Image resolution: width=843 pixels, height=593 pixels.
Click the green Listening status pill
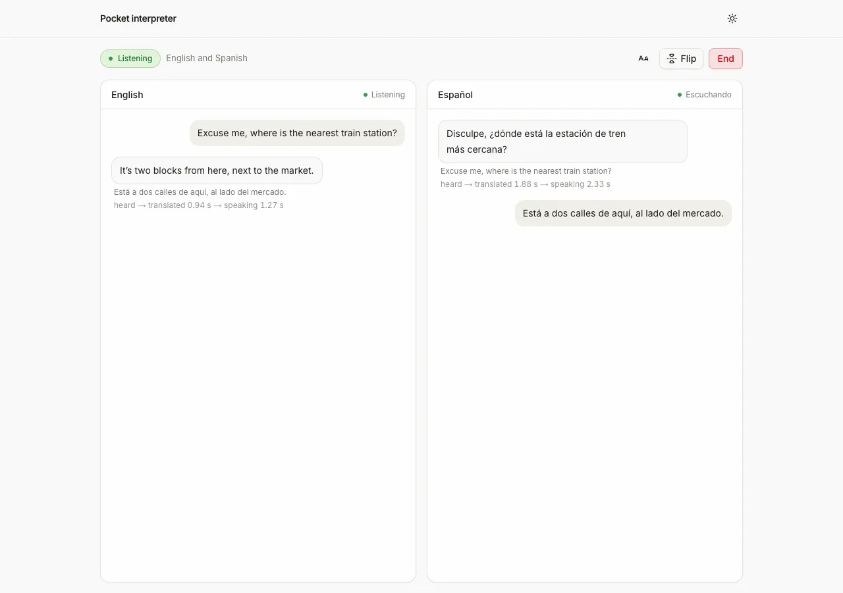tap(130, 59)
